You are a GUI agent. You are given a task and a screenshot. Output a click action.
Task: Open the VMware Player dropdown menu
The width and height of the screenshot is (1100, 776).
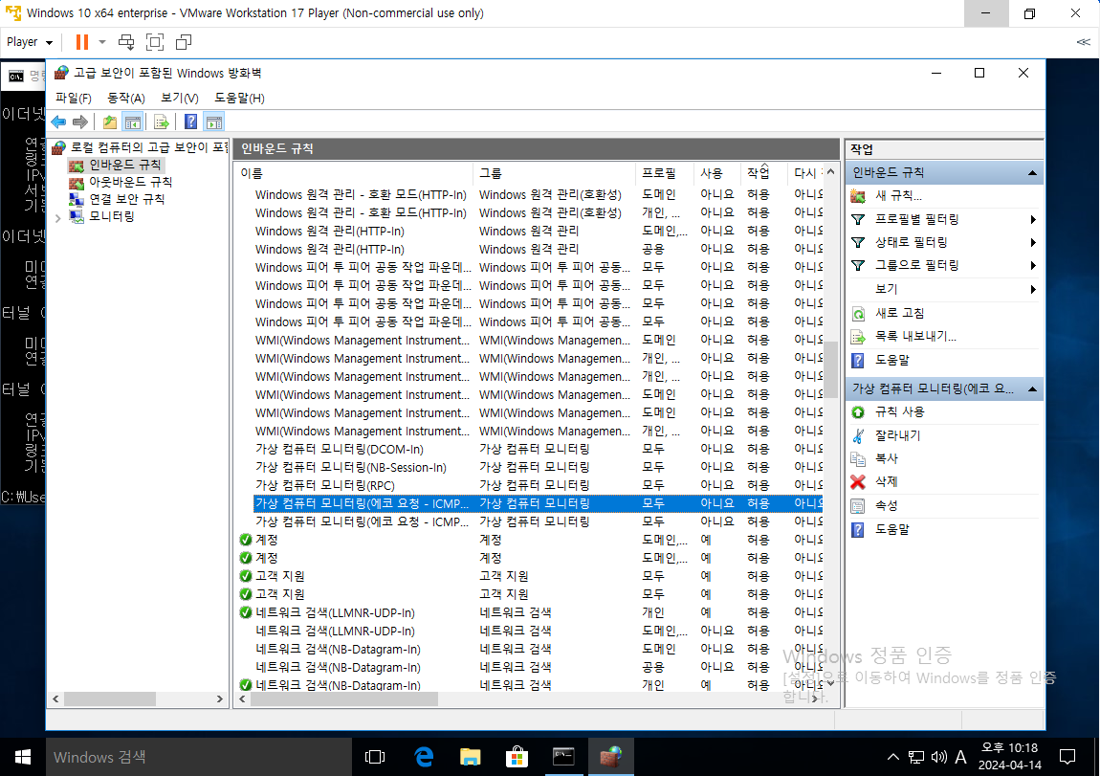[30, 42]
